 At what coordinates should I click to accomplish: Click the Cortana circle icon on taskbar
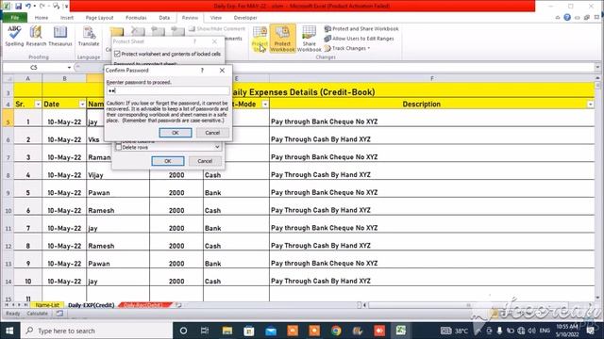click(183, 331)
